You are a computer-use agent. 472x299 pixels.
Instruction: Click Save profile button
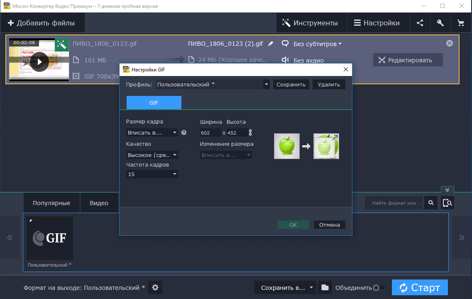tap(291, 85)
